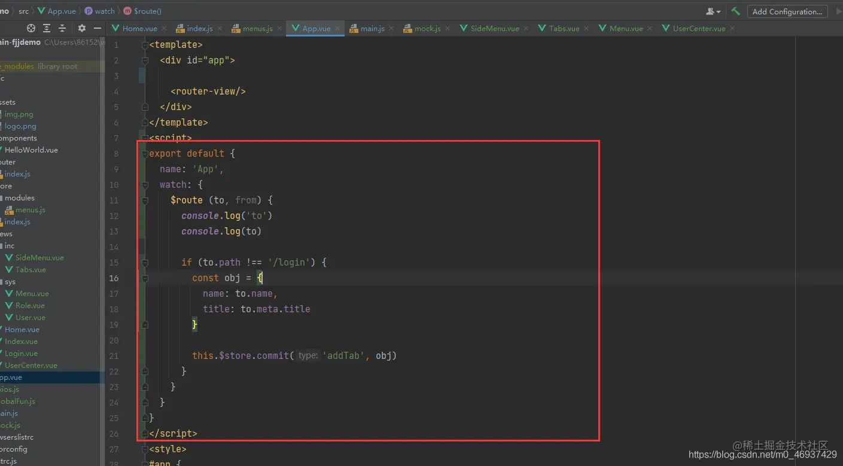Image resolution: width=843 pixels, height=466 pixels.
Task: Open Home.vue in the project tree
Action: click(x=22, y=330)
